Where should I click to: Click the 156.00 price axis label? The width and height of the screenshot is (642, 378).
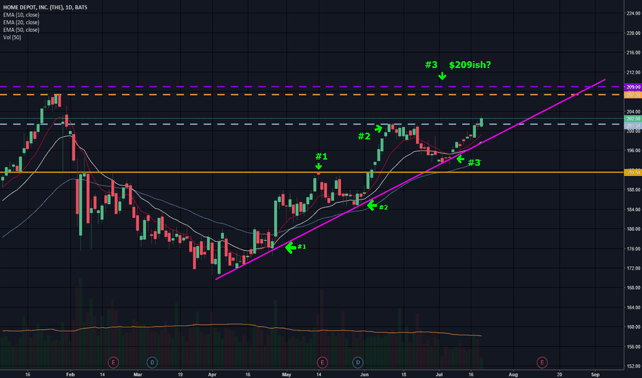tap(633, 347)
